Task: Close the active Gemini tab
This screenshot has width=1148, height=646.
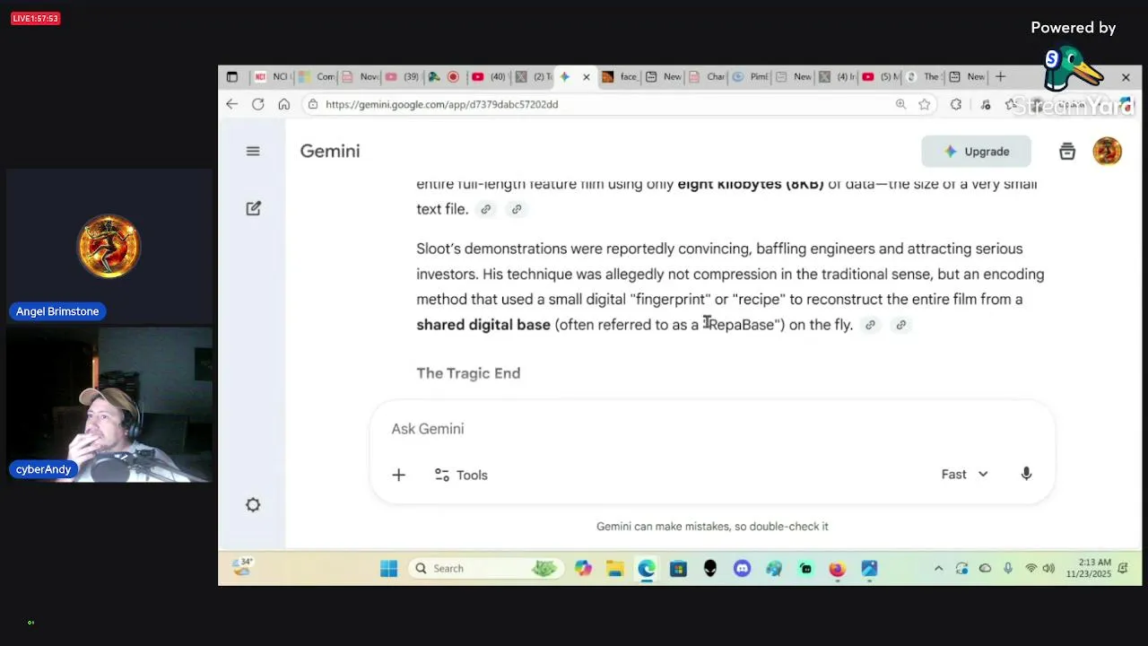Action: [x=587, y=76]
